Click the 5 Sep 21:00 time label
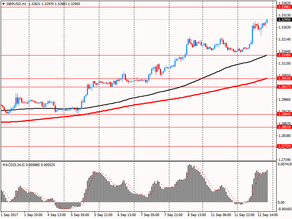The image size is (292, 219). tap(103, 215)
